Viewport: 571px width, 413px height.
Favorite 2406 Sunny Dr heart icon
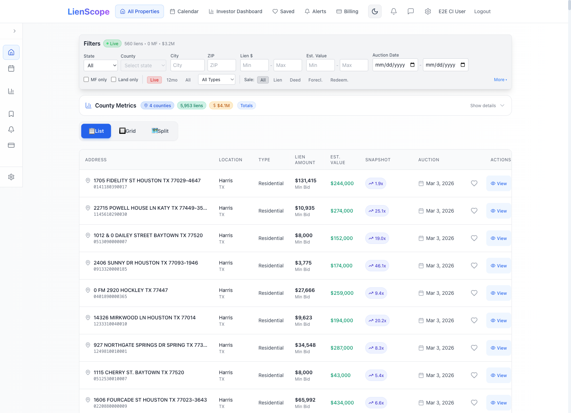pos(474,266)
